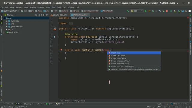Click the Search Everywhere magnifier icon
The height and width of the screenshot is (108, 192).
[186, 11]
